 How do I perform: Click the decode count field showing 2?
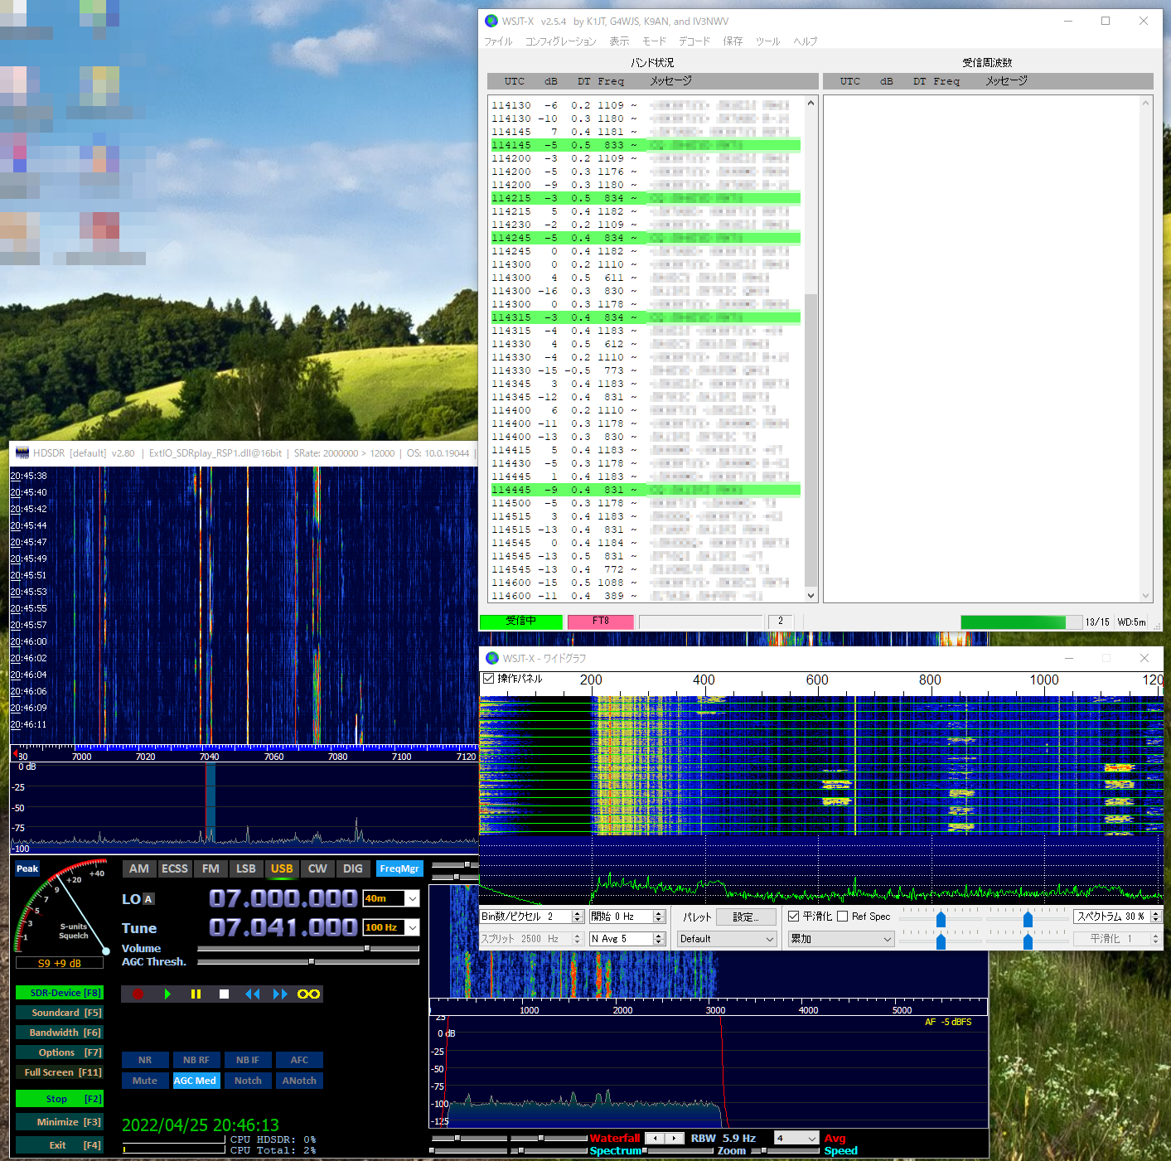coord(781,622)
